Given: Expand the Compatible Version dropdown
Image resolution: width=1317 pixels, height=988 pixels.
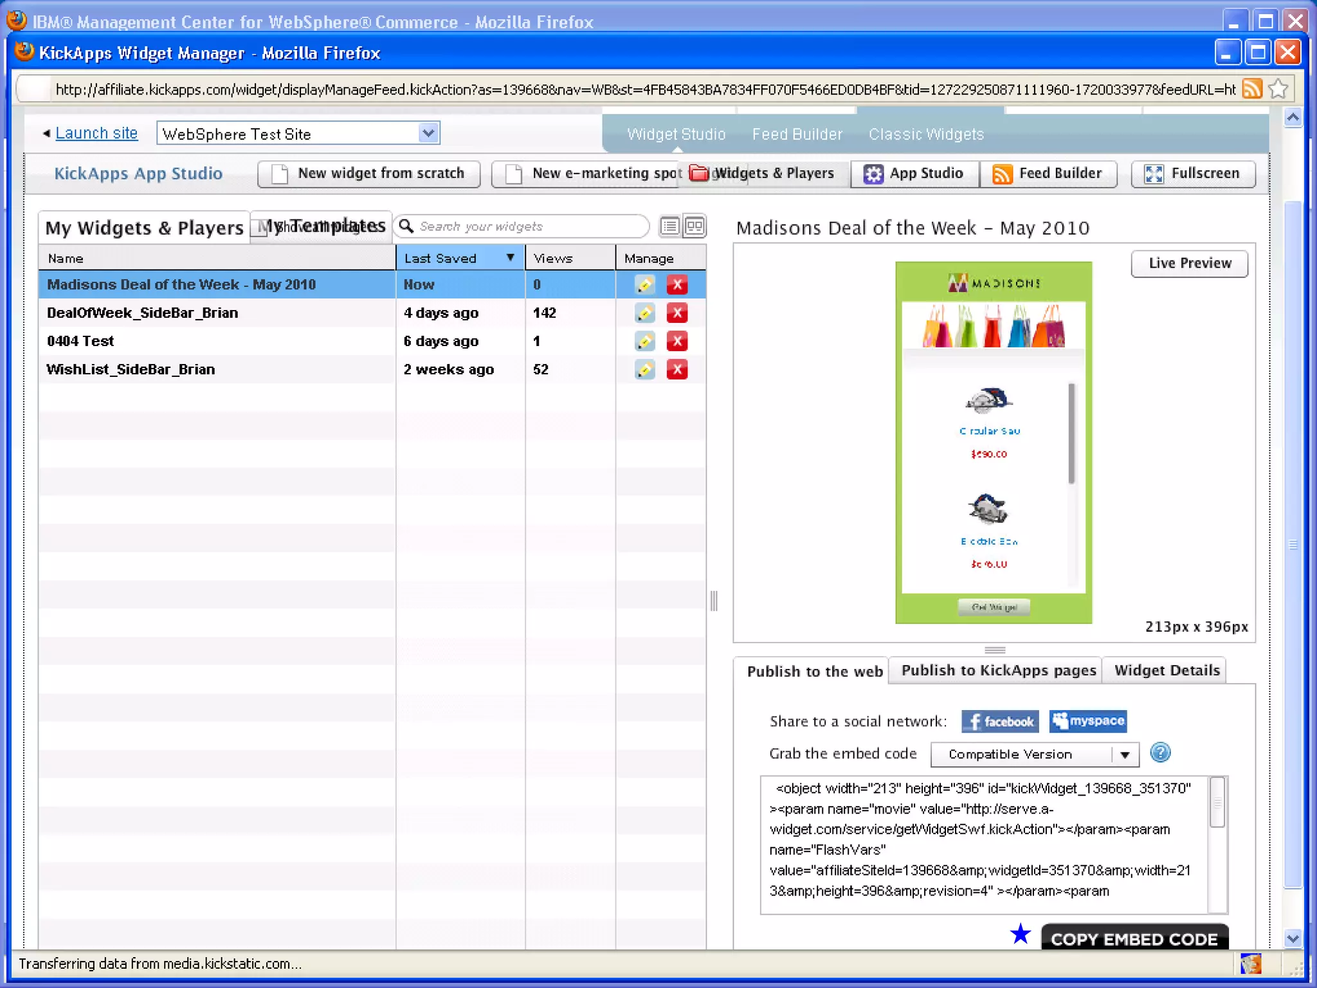Looking at the screenshot, I should coord(1125,755).
